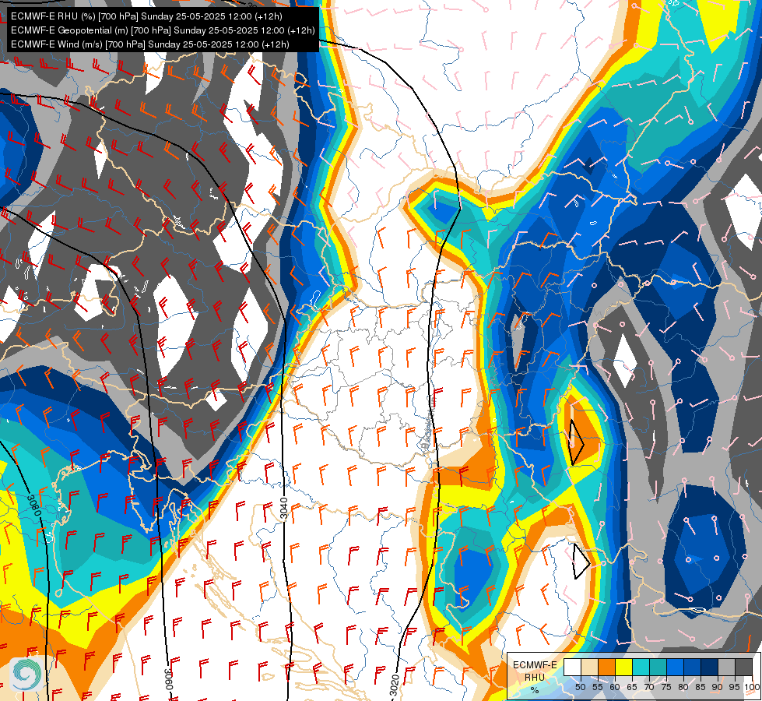Click the 'ECMWF-E Wind (m/s)' header line
Screen dimensions: 762x701
pyautogui.click(x=150, y=44)
